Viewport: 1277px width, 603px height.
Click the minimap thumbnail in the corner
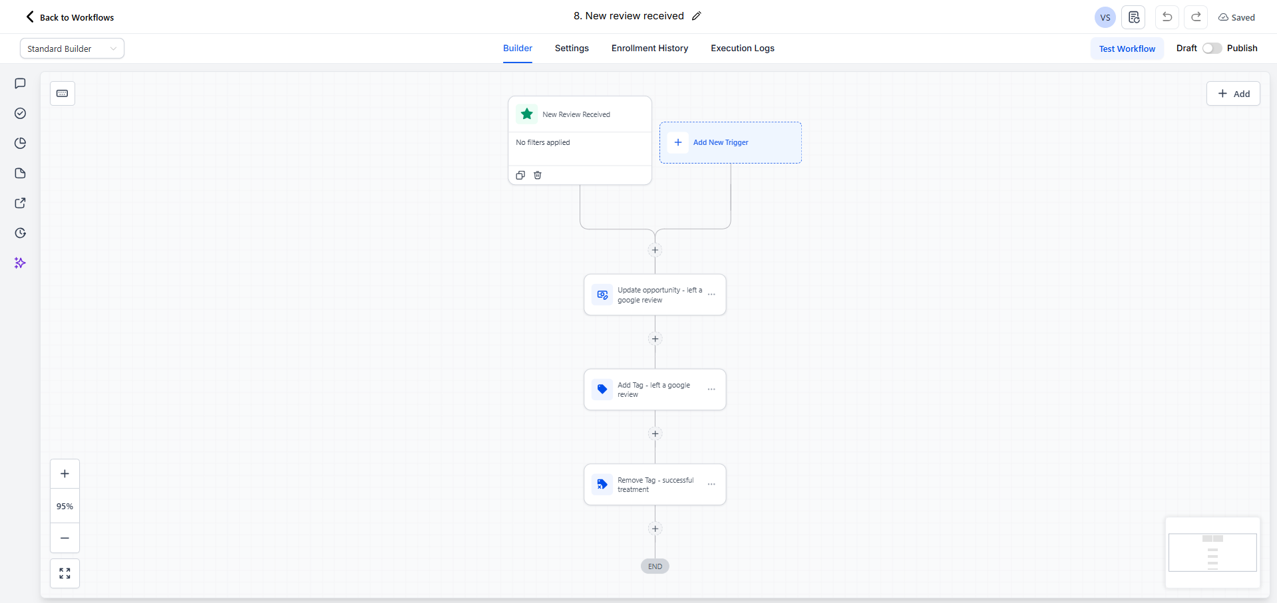[x=1212, y=552]
